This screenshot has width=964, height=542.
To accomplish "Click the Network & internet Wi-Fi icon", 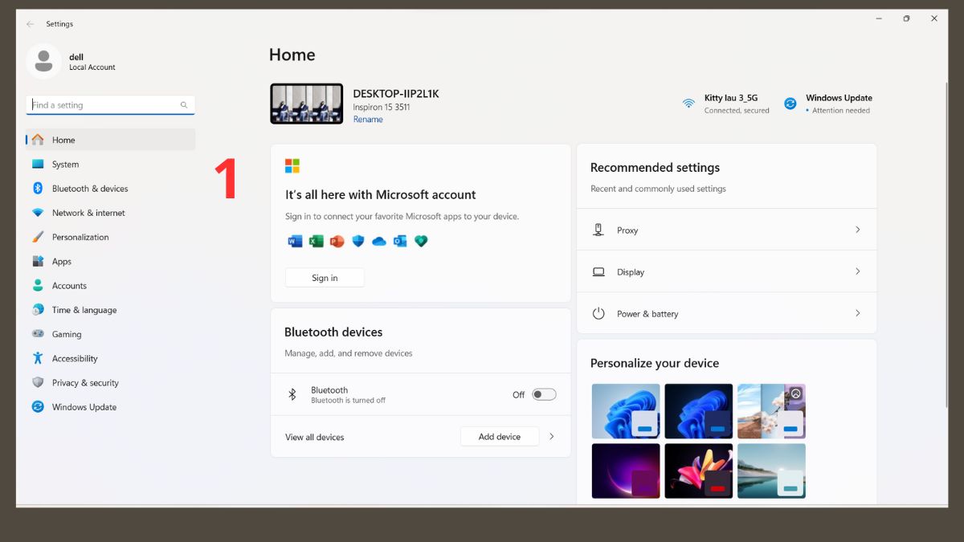I will coord(38,213).
